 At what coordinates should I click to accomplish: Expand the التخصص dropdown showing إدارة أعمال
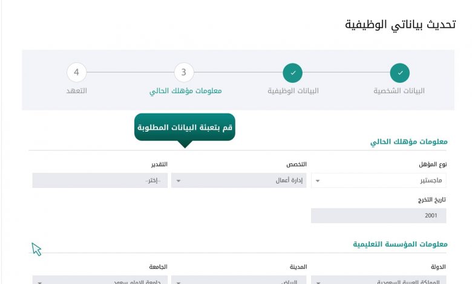pyautogui.click(x=238, y=180)
